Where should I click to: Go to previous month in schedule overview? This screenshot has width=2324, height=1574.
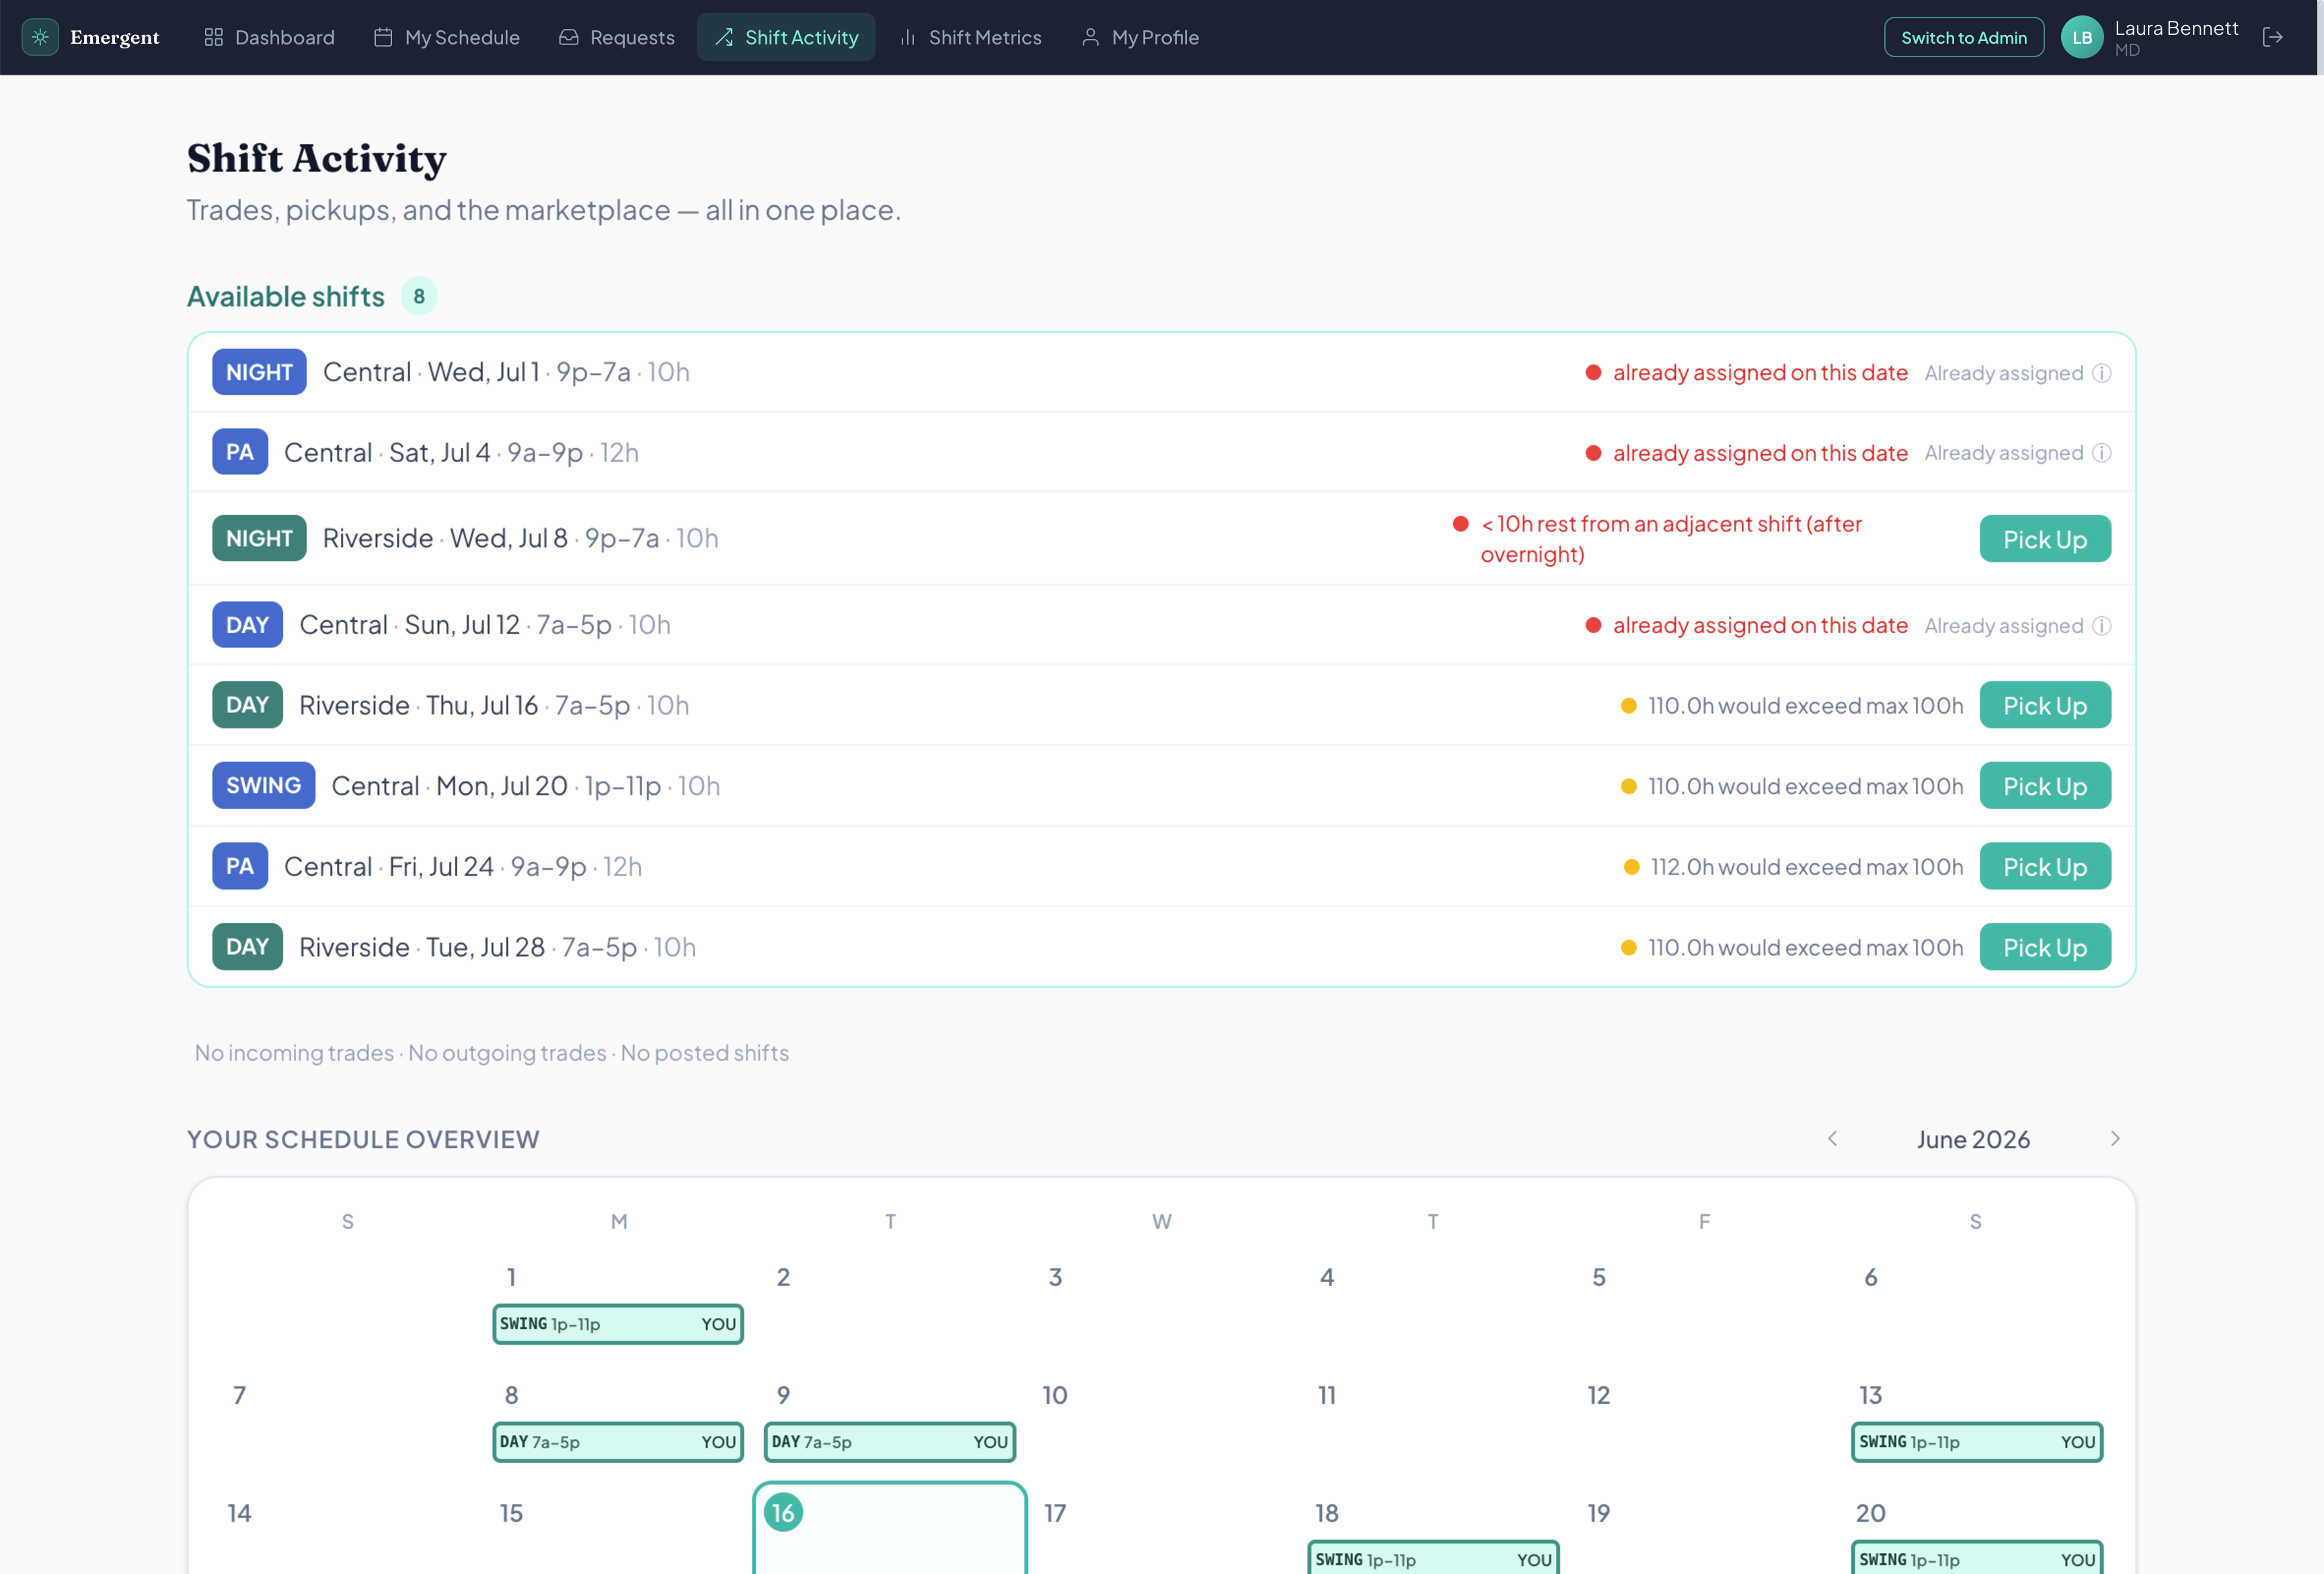click(x=1833, y=1139)
